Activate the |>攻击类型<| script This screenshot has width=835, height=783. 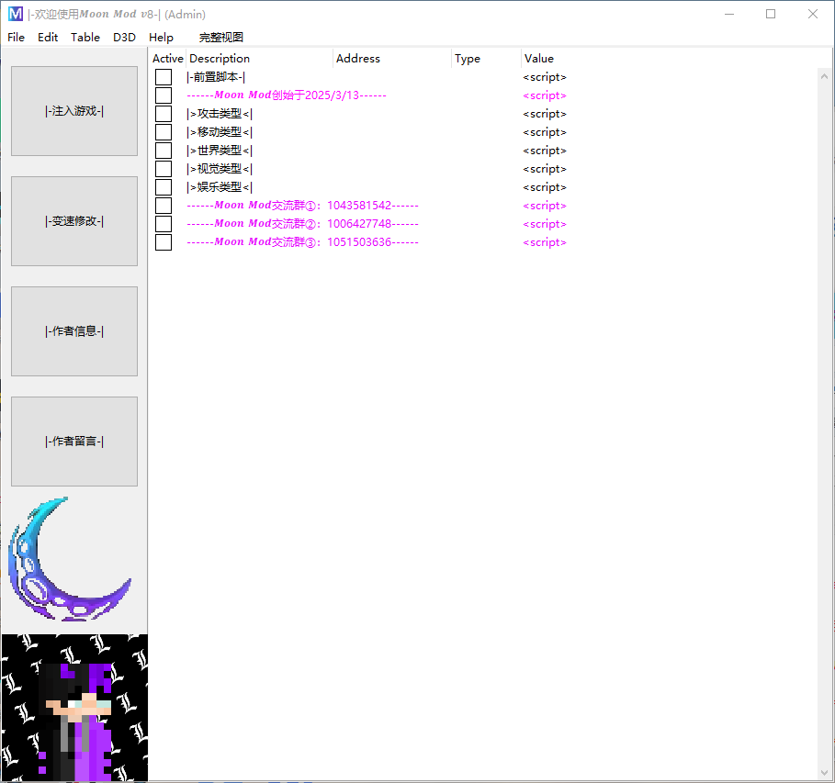(x=164, y=113)
